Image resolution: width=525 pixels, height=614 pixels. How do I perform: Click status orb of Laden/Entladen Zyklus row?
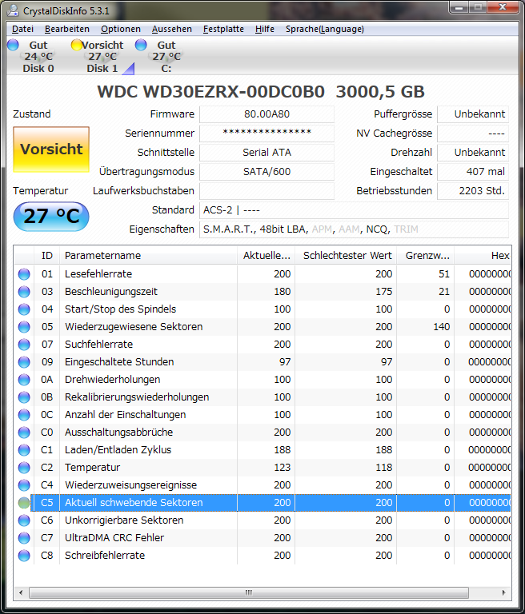pyautogui.click(x=24, y=450)
